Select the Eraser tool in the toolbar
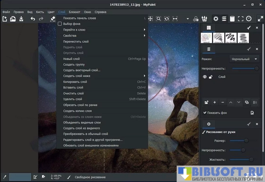Screen dimensions: 265x182 click(x=53, y=19)
